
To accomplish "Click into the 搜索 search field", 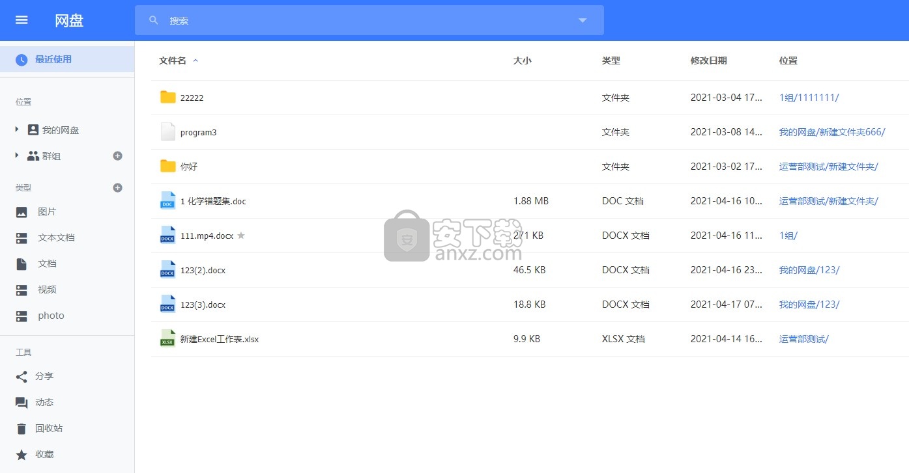I will tap(369, 20).
